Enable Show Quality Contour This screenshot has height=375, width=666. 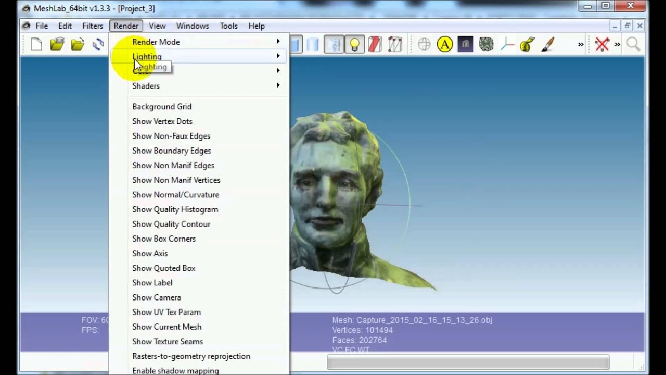click(199, 224)
